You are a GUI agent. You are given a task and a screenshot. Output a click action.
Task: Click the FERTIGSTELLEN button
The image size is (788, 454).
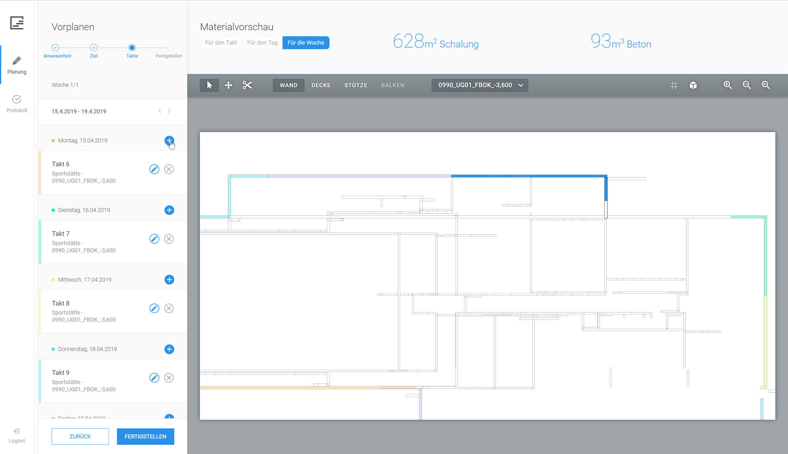[x=145, y=436]
